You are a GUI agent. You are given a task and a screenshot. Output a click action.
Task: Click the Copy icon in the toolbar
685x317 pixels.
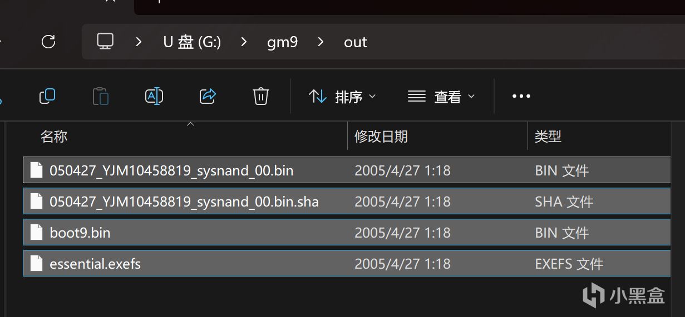click(47, 97)
